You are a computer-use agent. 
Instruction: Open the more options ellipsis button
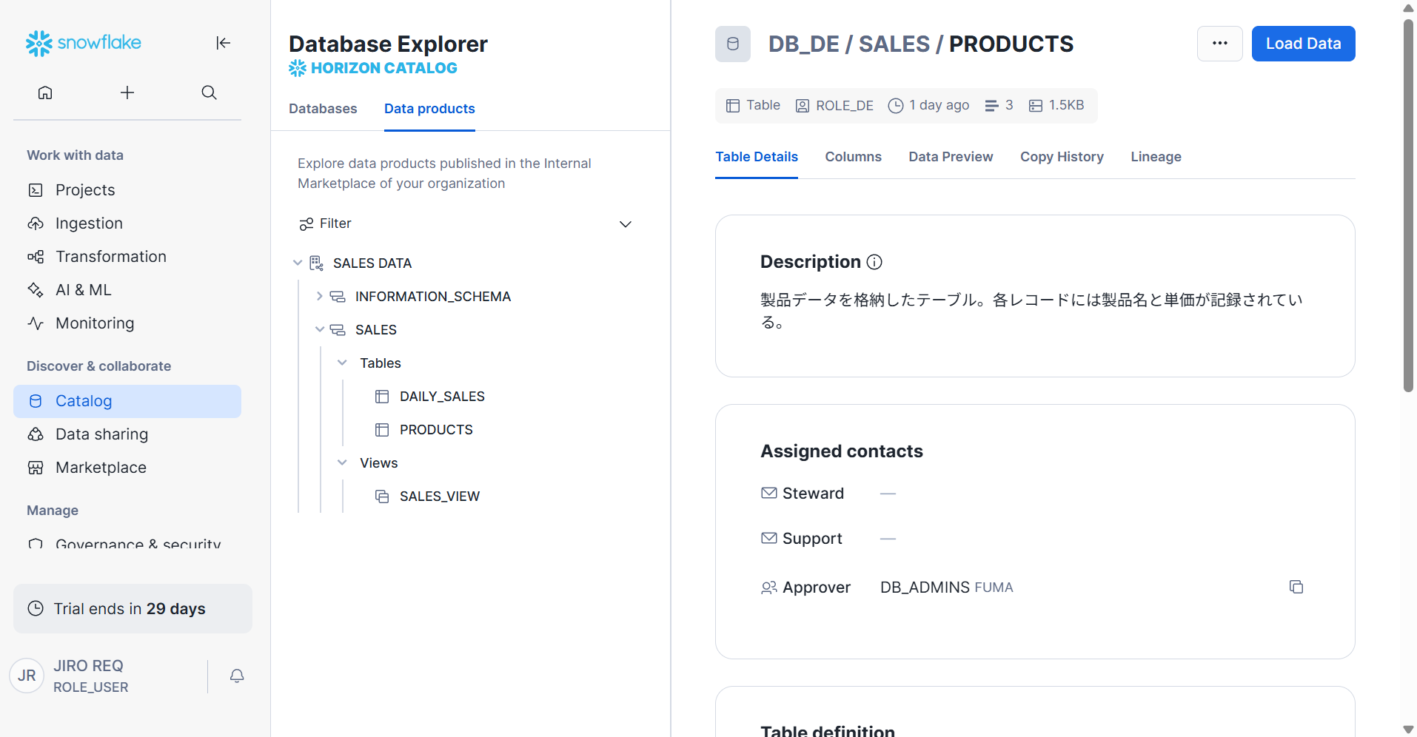coord(1219,44)
